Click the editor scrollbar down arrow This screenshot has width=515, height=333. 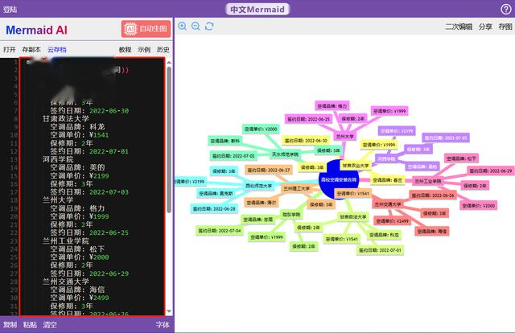[x=169, y=311]
